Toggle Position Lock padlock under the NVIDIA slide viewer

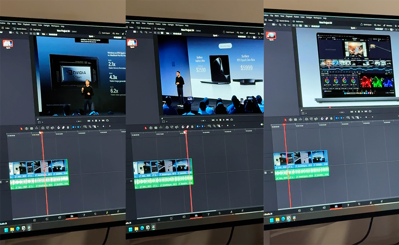[x=68, y=127]
